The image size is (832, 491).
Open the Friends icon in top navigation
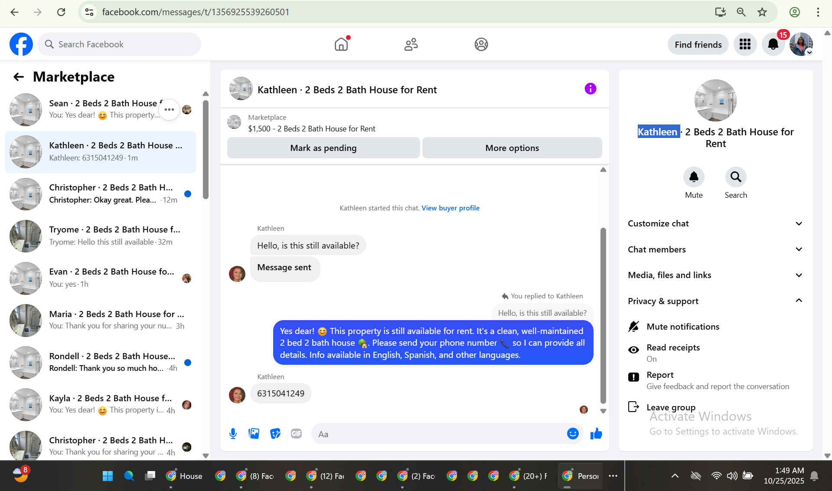pyautogui.click(x=411, y=44)
